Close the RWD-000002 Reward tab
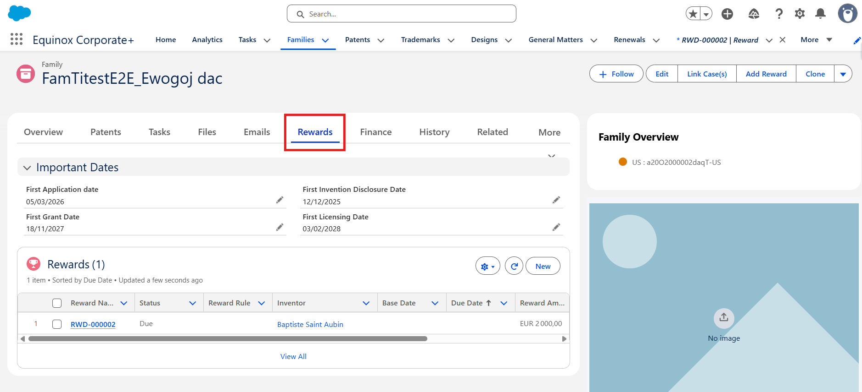The height and width of the screenshot is (392, 862). 783,40
